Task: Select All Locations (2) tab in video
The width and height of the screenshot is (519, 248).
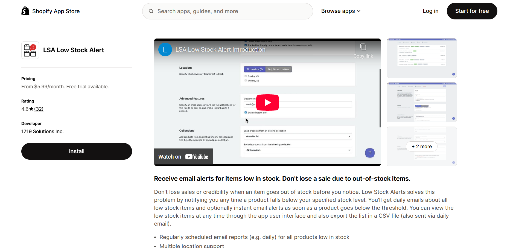Action: click(x=255, y=69)
